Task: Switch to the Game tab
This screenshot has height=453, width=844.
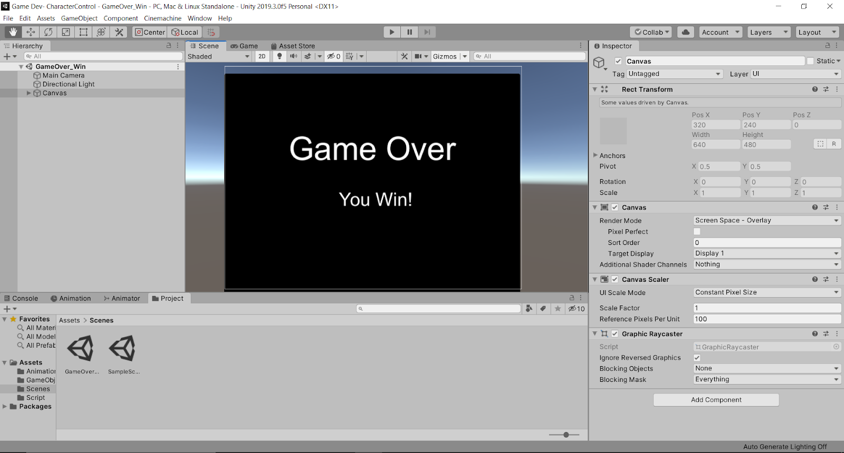Action: tap(244, 46)
